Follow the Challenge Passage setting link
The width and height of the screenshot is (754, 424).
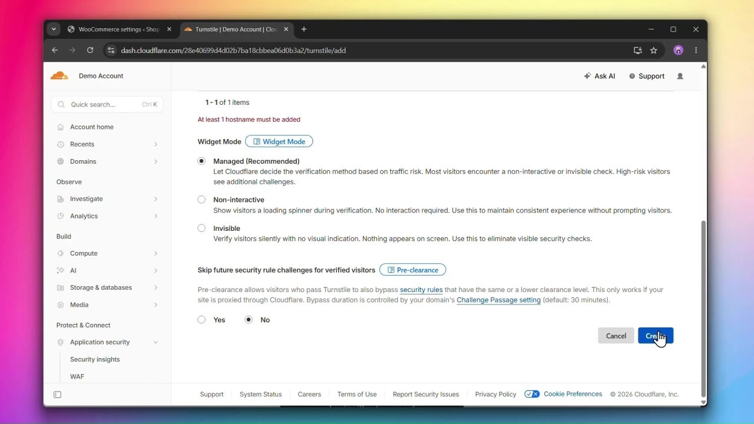498,300
